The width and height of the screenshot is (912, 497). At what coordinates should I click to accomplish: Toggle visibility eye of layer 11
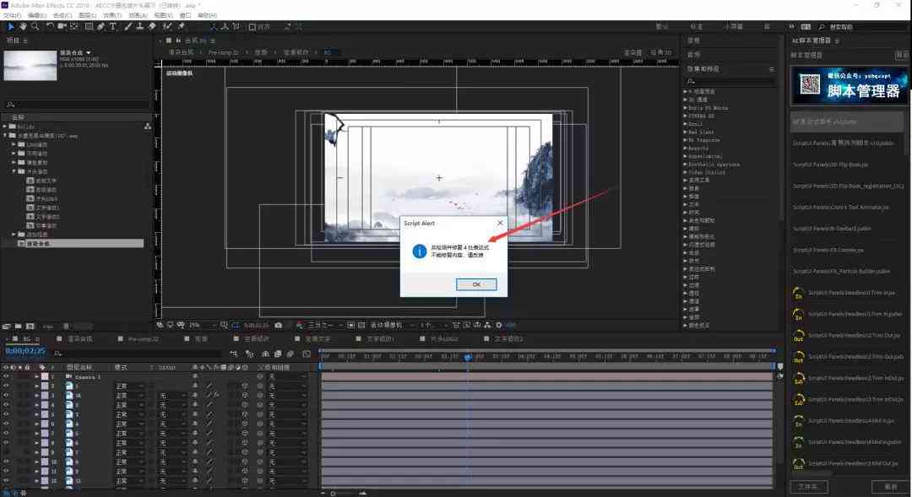pos(6,472)
